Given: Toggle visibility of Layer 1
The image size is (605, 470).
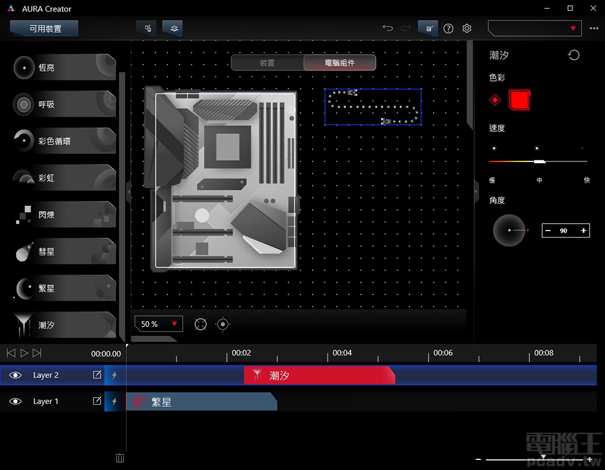Looking at the screenshot, I should (x=15, y=401).
